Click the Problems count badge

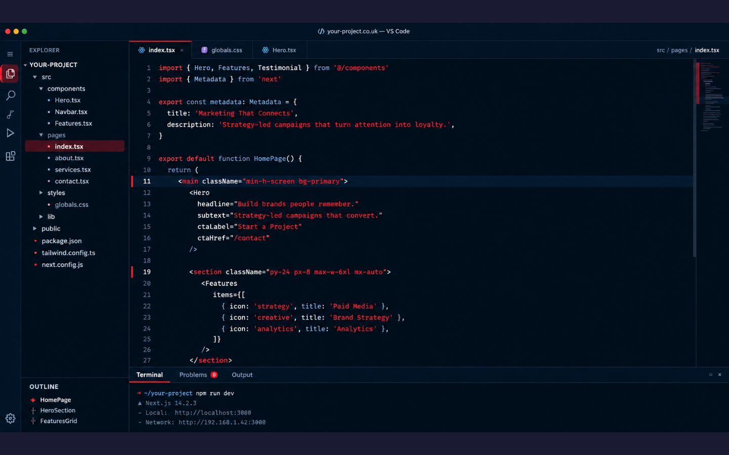[x=214, y=375]
